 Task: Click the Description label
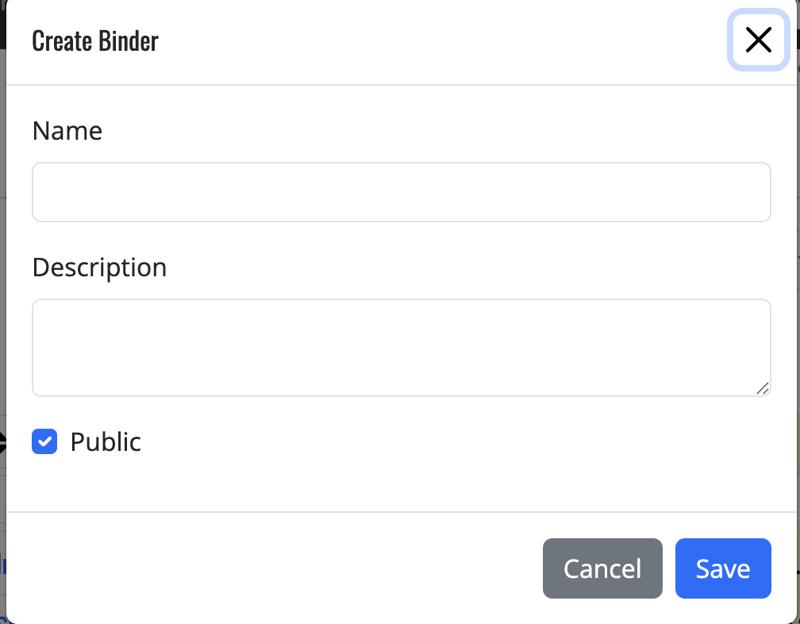pos(99,268)
